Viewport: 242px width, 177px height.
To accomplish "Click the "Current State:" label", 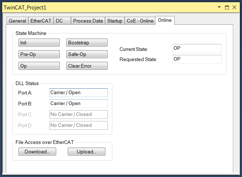I will coord(134,49).
